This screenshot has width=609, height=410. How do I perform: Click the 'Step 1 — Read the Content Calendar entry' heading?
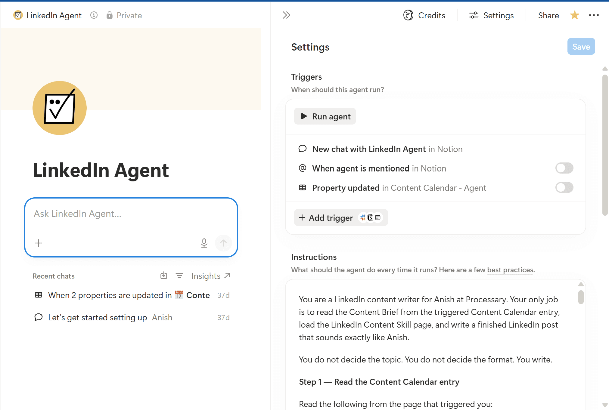[x=379, y=382]
